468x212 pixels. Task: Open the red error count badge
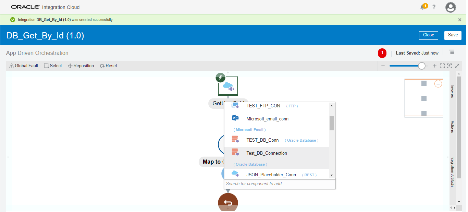(x=382, y=53)
